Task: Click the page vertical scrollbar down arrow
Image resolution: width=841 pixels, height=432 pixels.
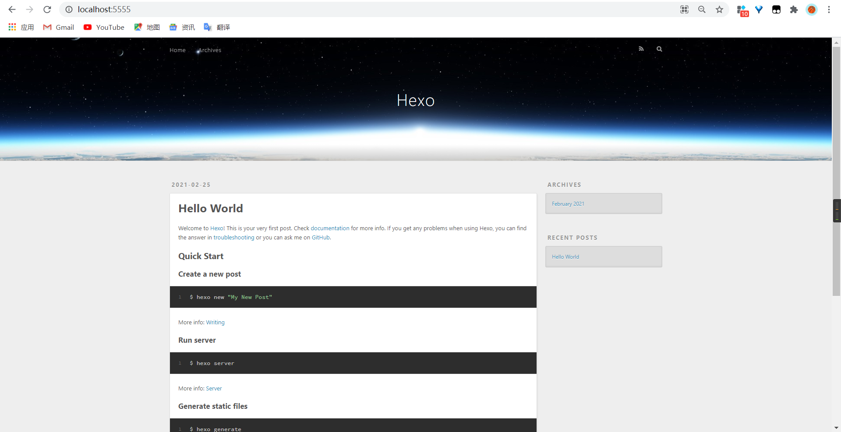Action: (x=836, y=428)
